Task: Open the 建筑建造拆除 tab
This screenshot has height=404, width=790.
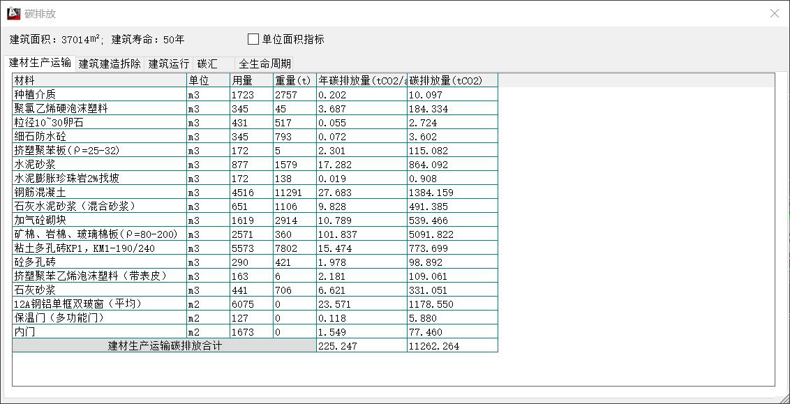Action: (x=110, y=63)
